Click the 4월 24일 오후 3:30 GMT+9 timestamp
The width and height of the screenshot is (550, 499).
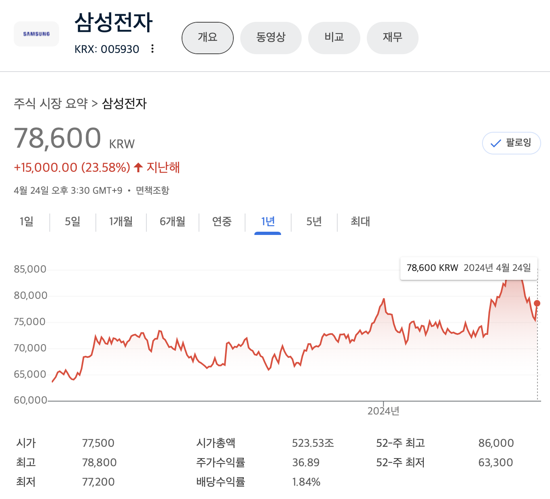68,190
